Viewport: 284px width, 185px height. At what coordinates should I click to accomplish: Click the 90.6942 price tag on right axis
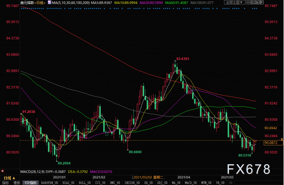[271, 128]
